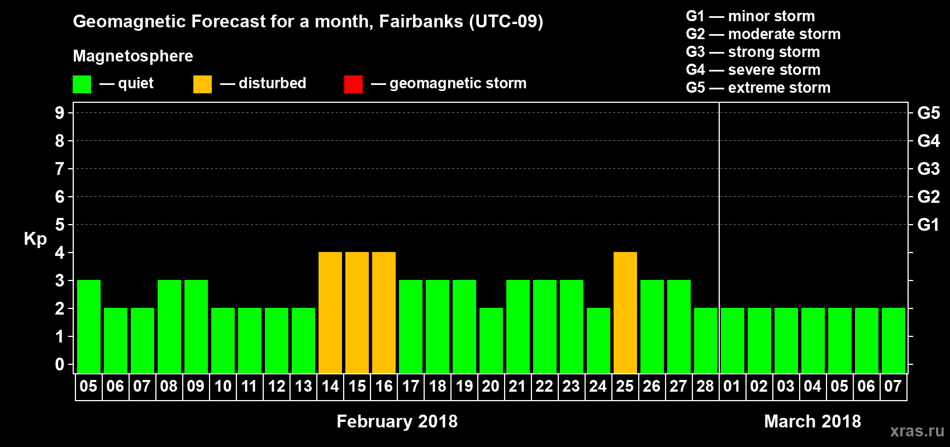Viewport: 950px width, 447px height.
Task: Click the G4 label on right axis
Action: 929,141
